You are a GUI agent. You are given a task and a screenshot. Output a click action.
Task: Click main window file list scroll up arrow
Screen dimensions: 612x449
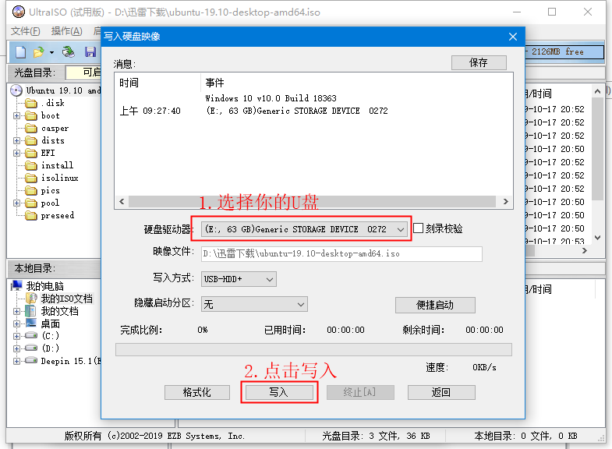point(597,92)
